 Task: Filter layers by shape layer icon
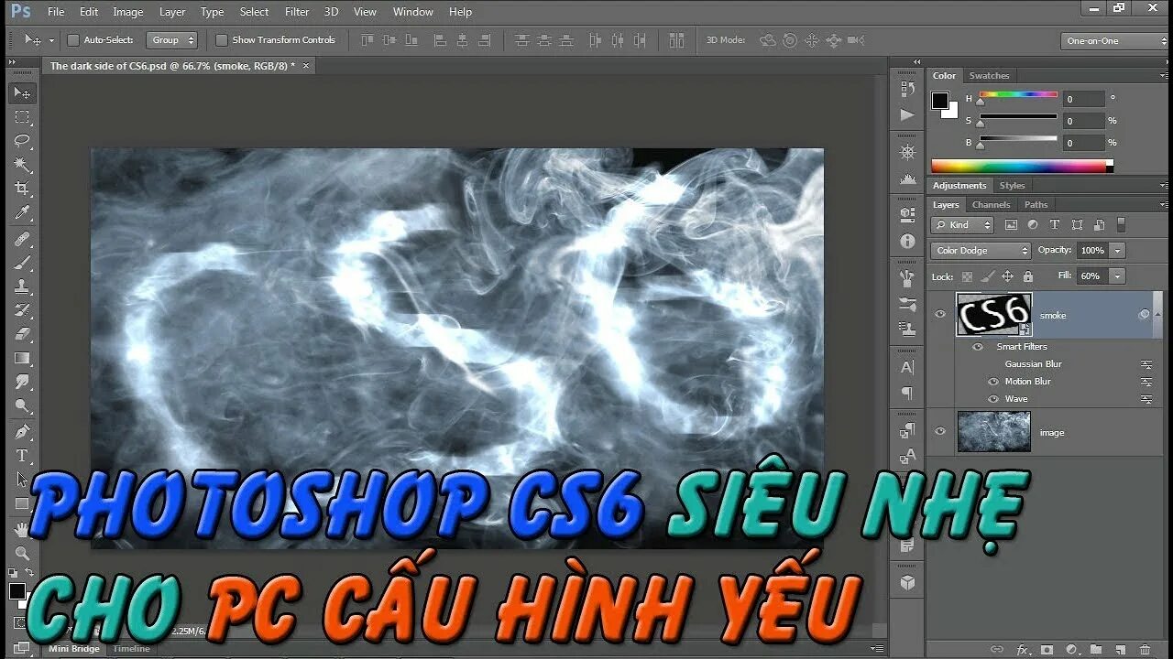pos(1077,224)
